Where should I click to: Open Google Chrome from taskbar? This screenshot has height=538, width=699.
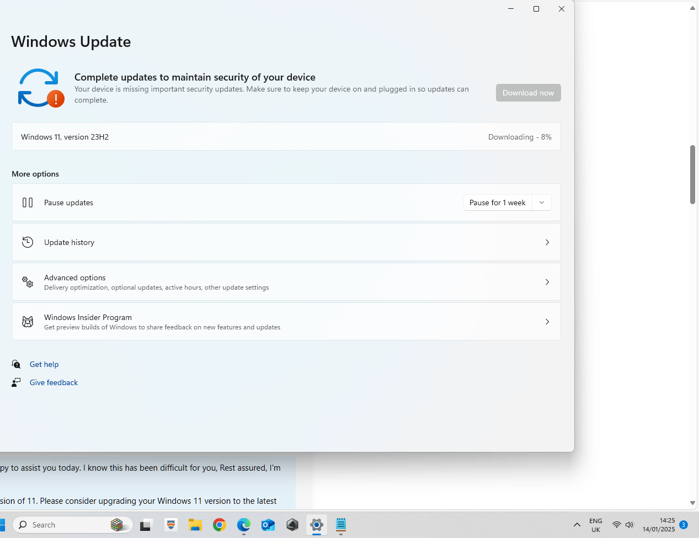click(x=220, y=525)
